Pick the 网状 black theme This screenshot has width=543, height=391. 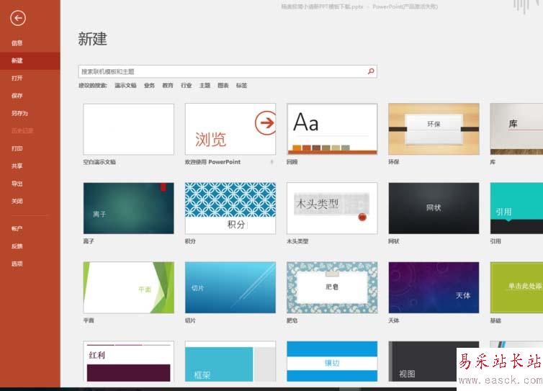434,208
